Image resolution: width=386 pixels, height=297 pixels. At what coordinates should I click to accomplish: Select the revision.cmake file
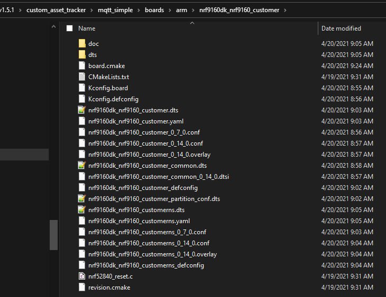click(109, 288)
